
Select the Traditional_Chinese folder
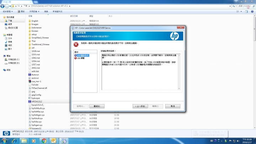(x=40, y=44)
